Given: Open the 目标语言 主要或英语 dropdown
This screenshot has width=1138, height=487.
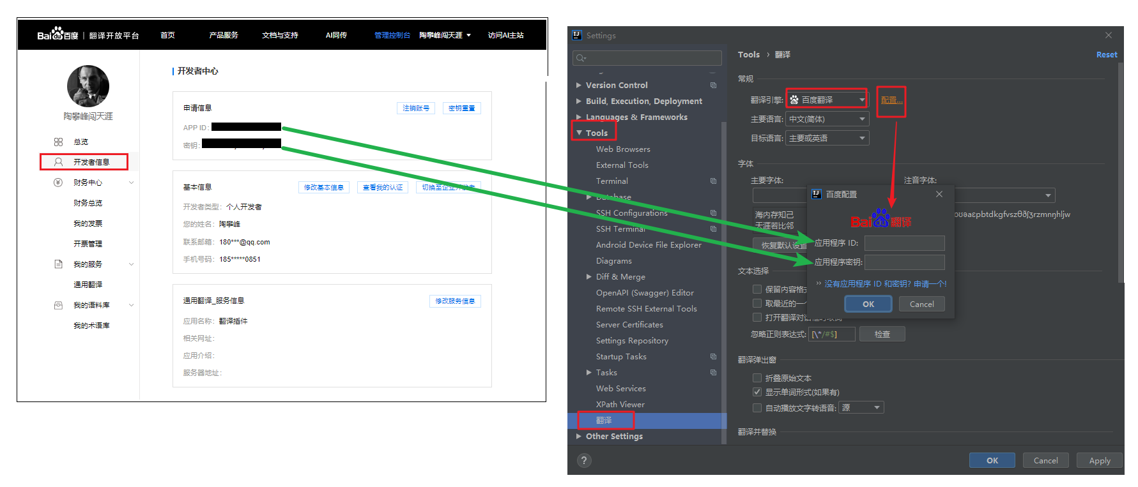Looking at the screenshot, I should [x=827, y=138].
